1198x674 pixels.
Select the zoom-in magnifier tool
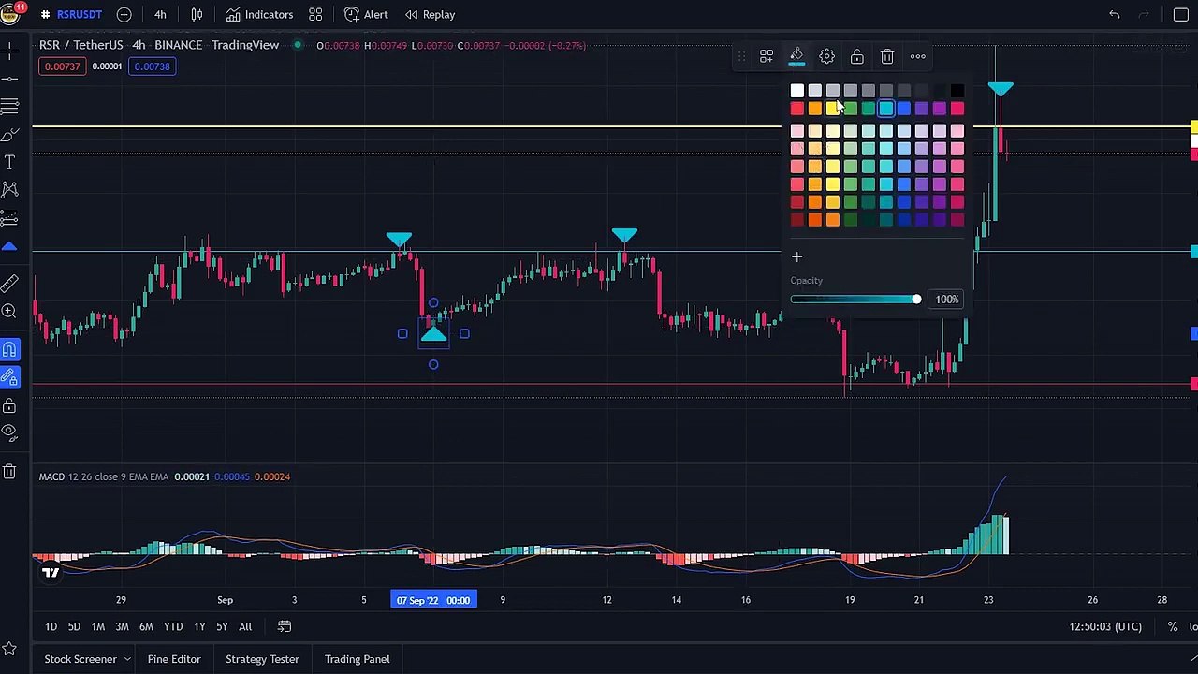pos(9,311)
